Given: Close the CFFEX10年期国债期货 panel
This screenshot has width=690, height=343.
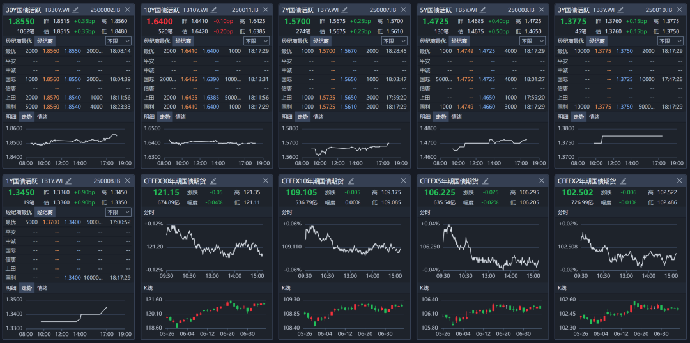Looking at the screenshot, I should (404, 181).
